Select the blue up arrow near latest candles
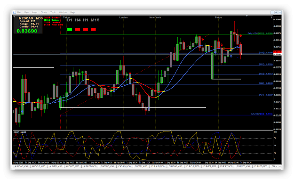The width and height of the screenshot is (294, 180). (x=231, y=56)
